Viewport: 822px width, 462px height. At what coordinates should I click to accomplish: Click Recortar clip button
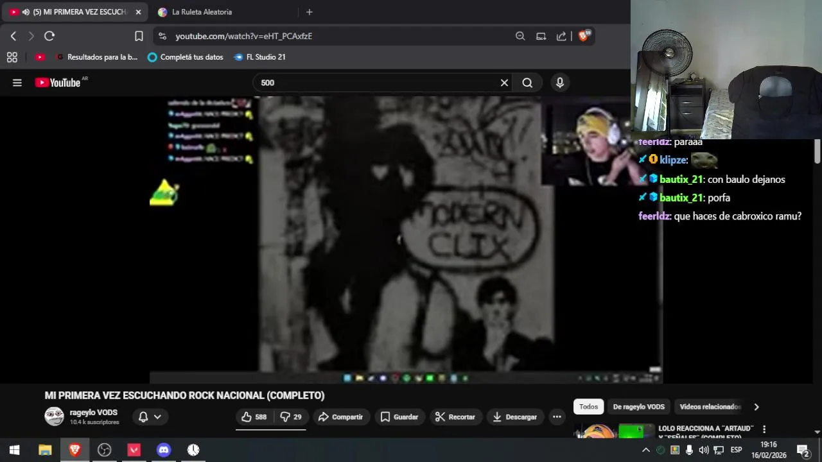coord(455,417)
